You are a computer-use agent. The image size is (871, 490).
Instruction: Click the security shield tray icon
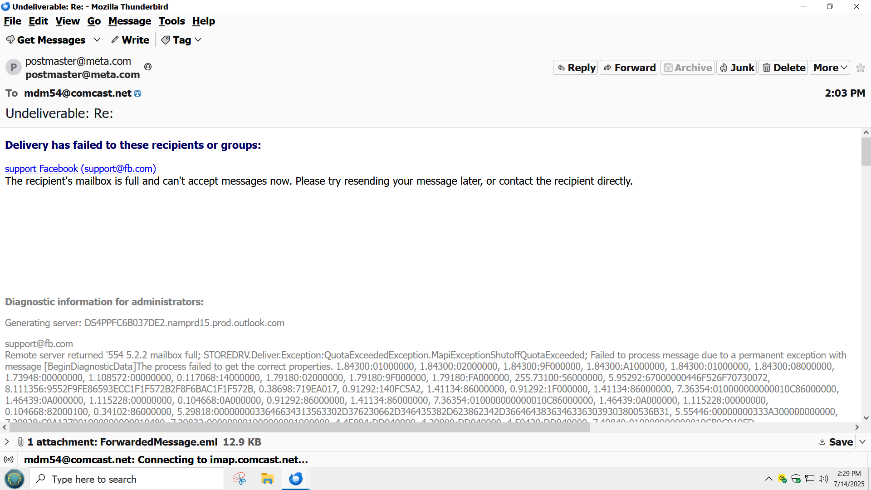pos(796,479)
